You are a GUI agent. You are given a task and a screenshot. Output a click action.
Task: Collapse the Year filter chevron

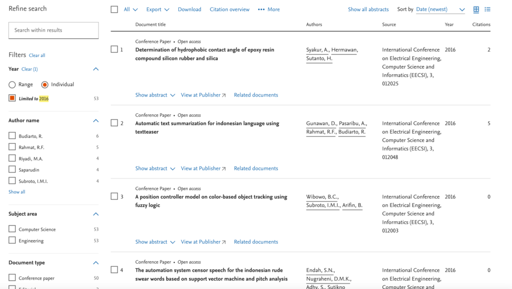pos(96,69)
